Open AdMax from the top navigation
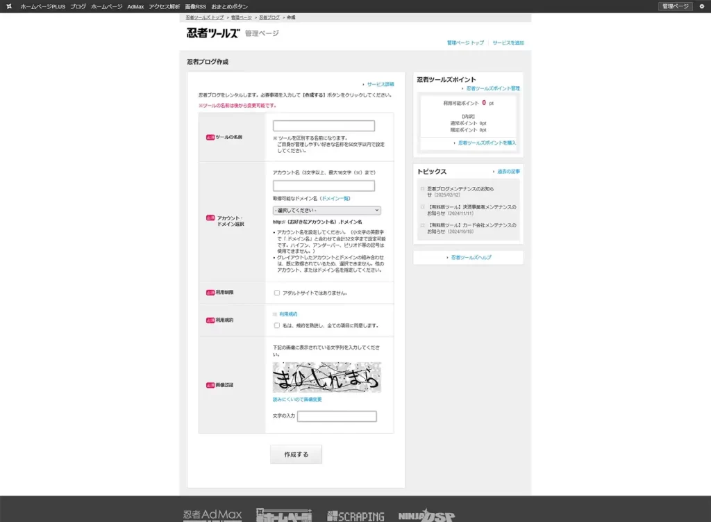 (x=135, y=6)
